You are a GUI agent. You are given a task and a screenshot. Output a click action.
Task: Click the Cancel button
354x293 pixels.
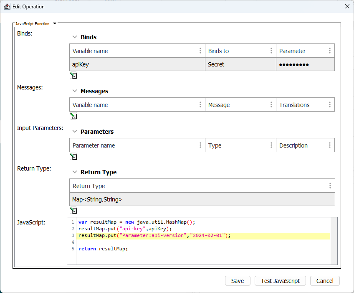(x=325, y=281)
